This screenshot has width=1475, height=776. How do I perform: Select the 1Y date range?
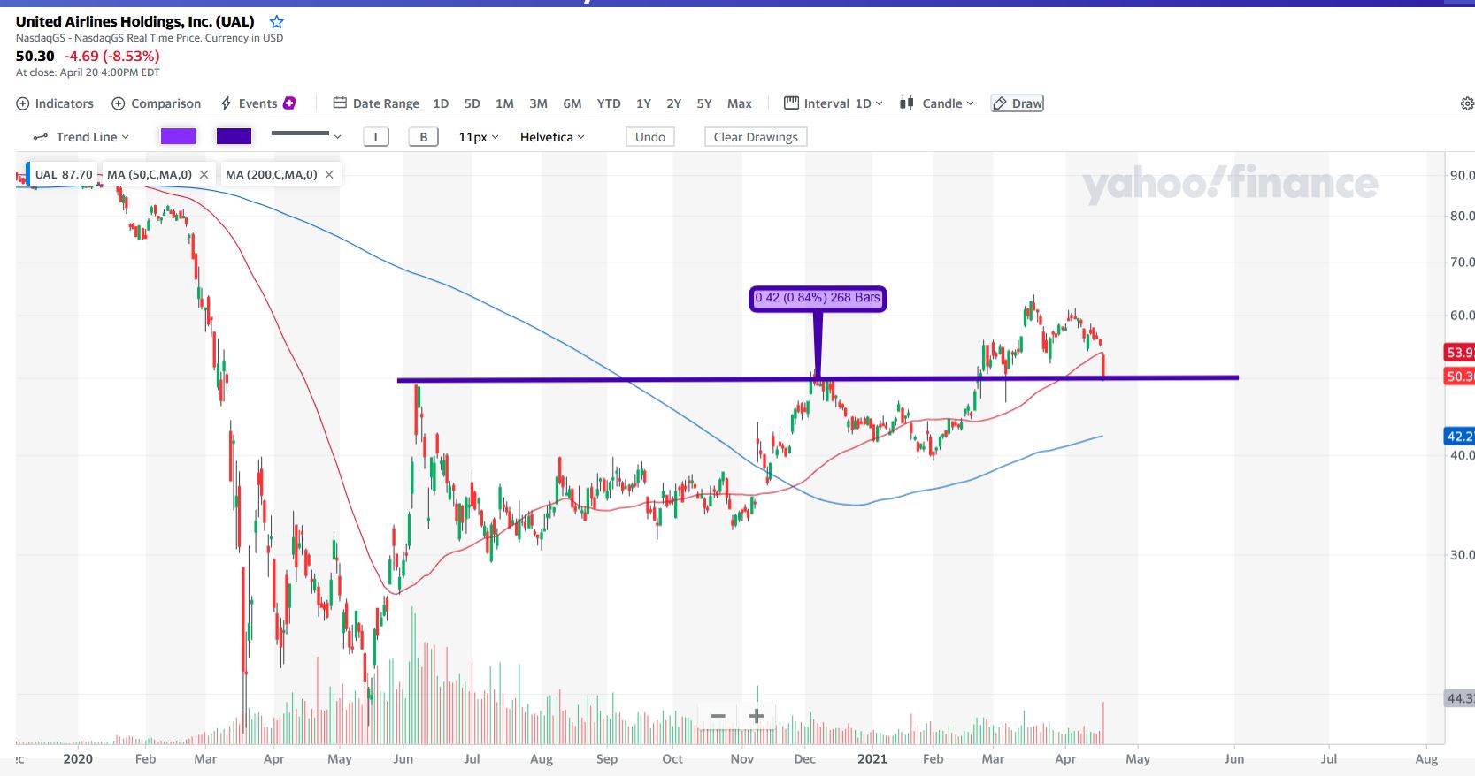pyautogui.click(x=643, y=103)
